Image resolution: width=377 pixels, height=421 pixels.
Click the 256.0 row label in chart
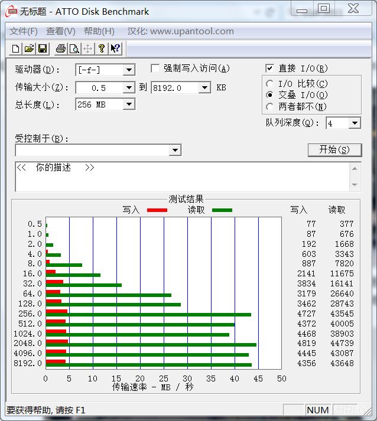pos(30,314)
